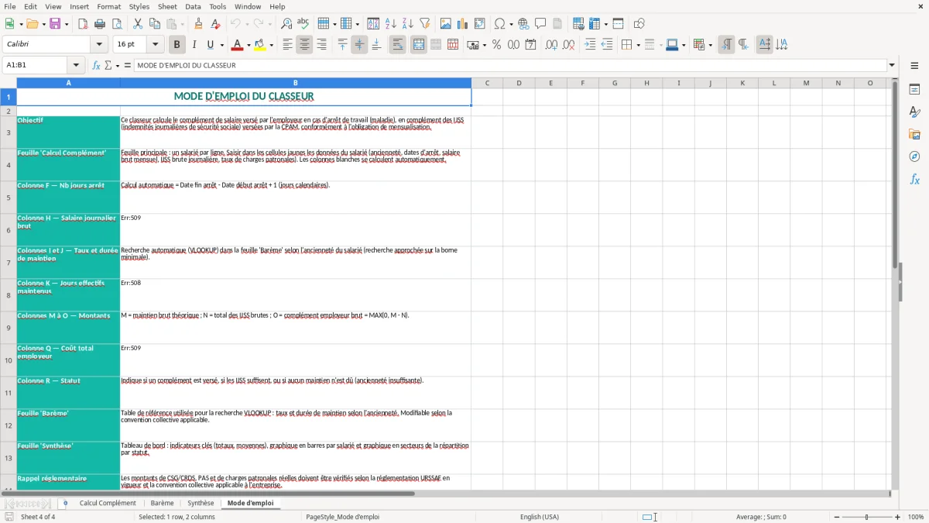The image size is (929, 523).
Task: Sort ascending A to Z
Action: (391, 24)
